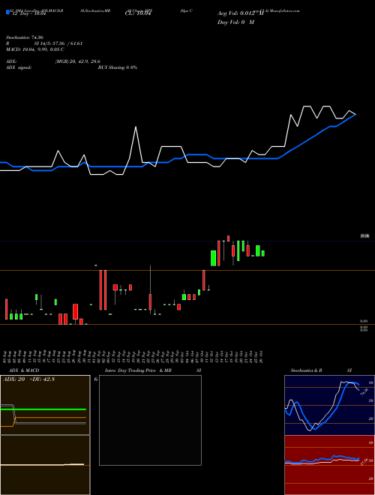The image size is (375, 495).
Task: Click the blue stochastics chart panel
Action: coord(329,405)
